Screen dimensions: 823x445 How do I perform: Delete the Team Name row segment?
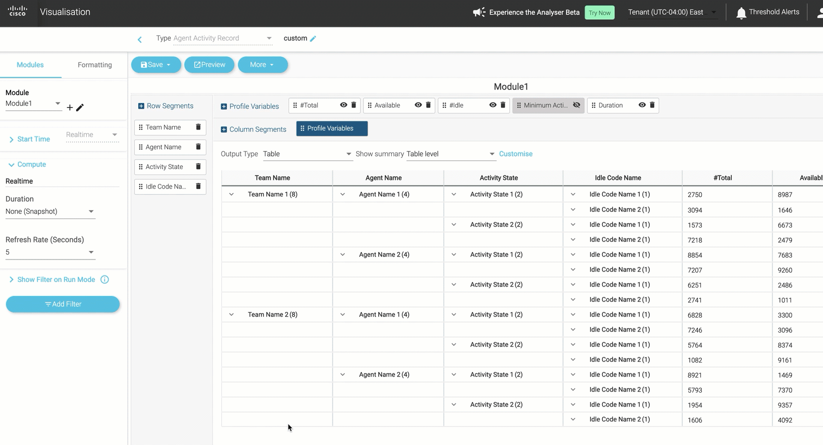point(198,127)
